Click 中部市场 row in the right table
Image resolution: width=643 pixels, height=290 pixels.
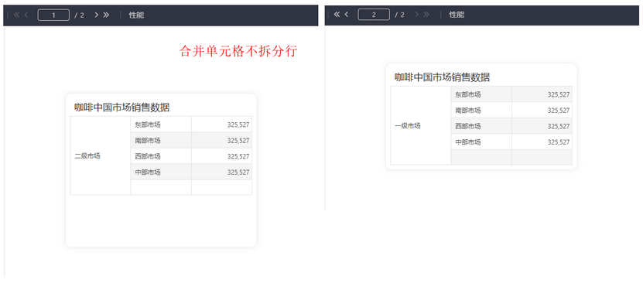[511, 142]
